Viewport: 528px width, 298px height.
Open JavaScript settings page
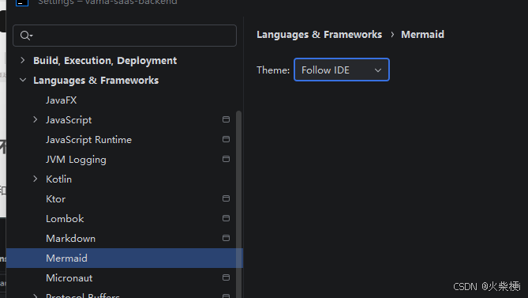point(69,120)
